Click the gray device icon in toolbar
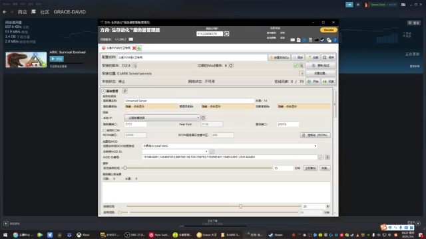Viewport: 426px width, 239px height. click(311, 40)
